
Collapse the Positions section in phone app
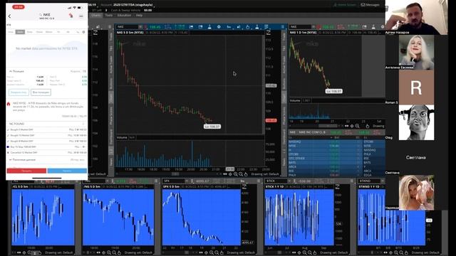[11, 71]
